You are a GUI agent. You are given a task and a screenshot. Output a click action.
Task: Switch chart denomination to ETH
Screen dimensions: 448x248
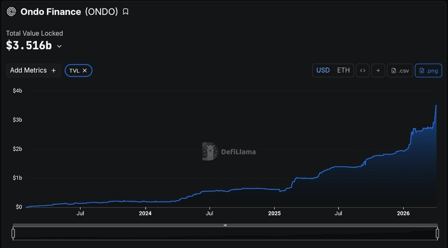(343, 70)
